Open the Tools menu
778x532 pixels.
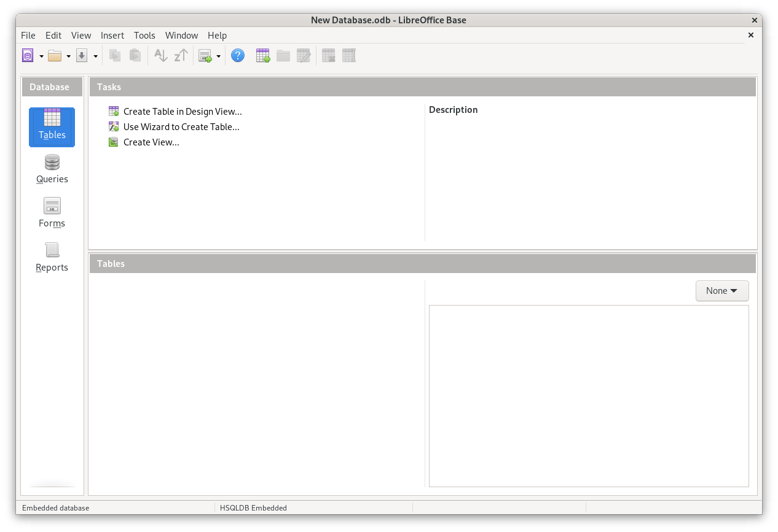(x=144, y=36)
